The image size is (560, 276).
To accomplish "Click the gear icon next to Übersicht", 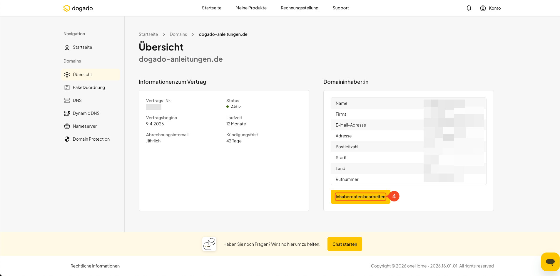I will coord(67,75).
